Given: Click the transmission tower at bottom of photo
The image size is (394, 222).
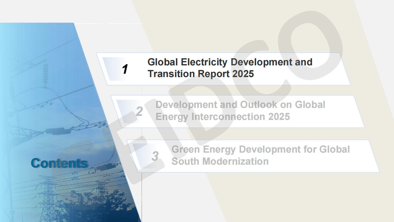Looking at the screenshot, I should 48,197.
